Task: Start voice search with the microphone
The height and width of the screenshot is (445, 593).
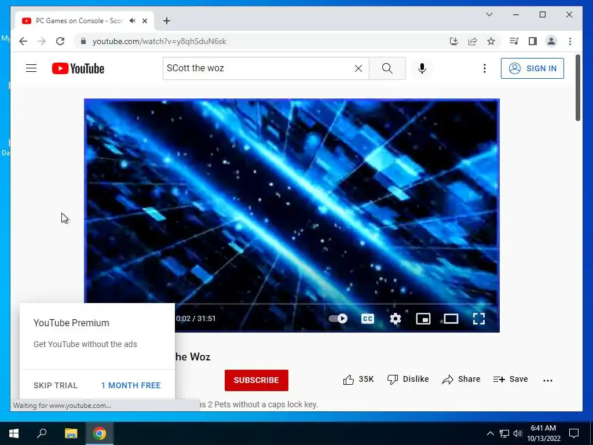Action: click(x=422, y=68)
